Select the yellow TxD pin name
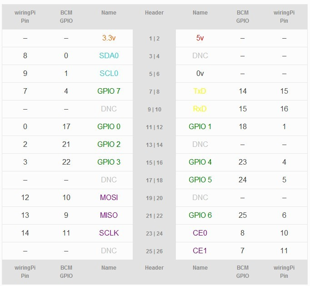Screen dimensions: 310x286 point(200,91)
